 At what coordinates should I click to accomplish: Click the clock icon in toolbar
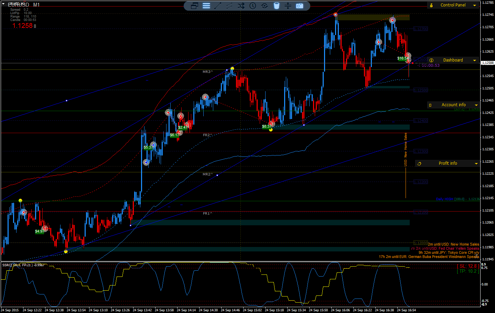coord(253,6)
